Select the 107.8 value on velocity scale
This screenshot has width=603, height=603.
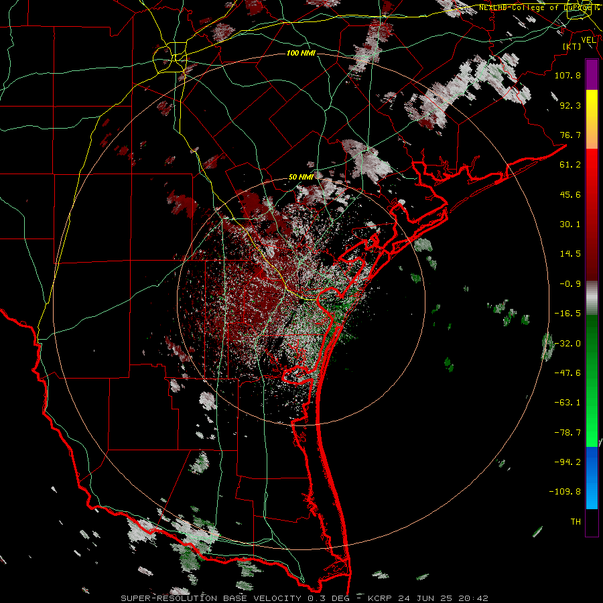click(x=567, y=75)
